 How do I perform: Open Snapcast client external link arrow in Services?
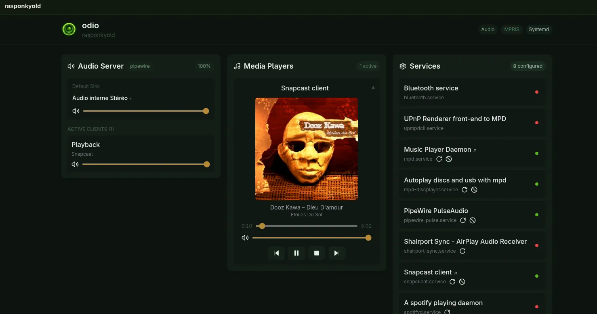pyautogui.click(x=456, y=273)
